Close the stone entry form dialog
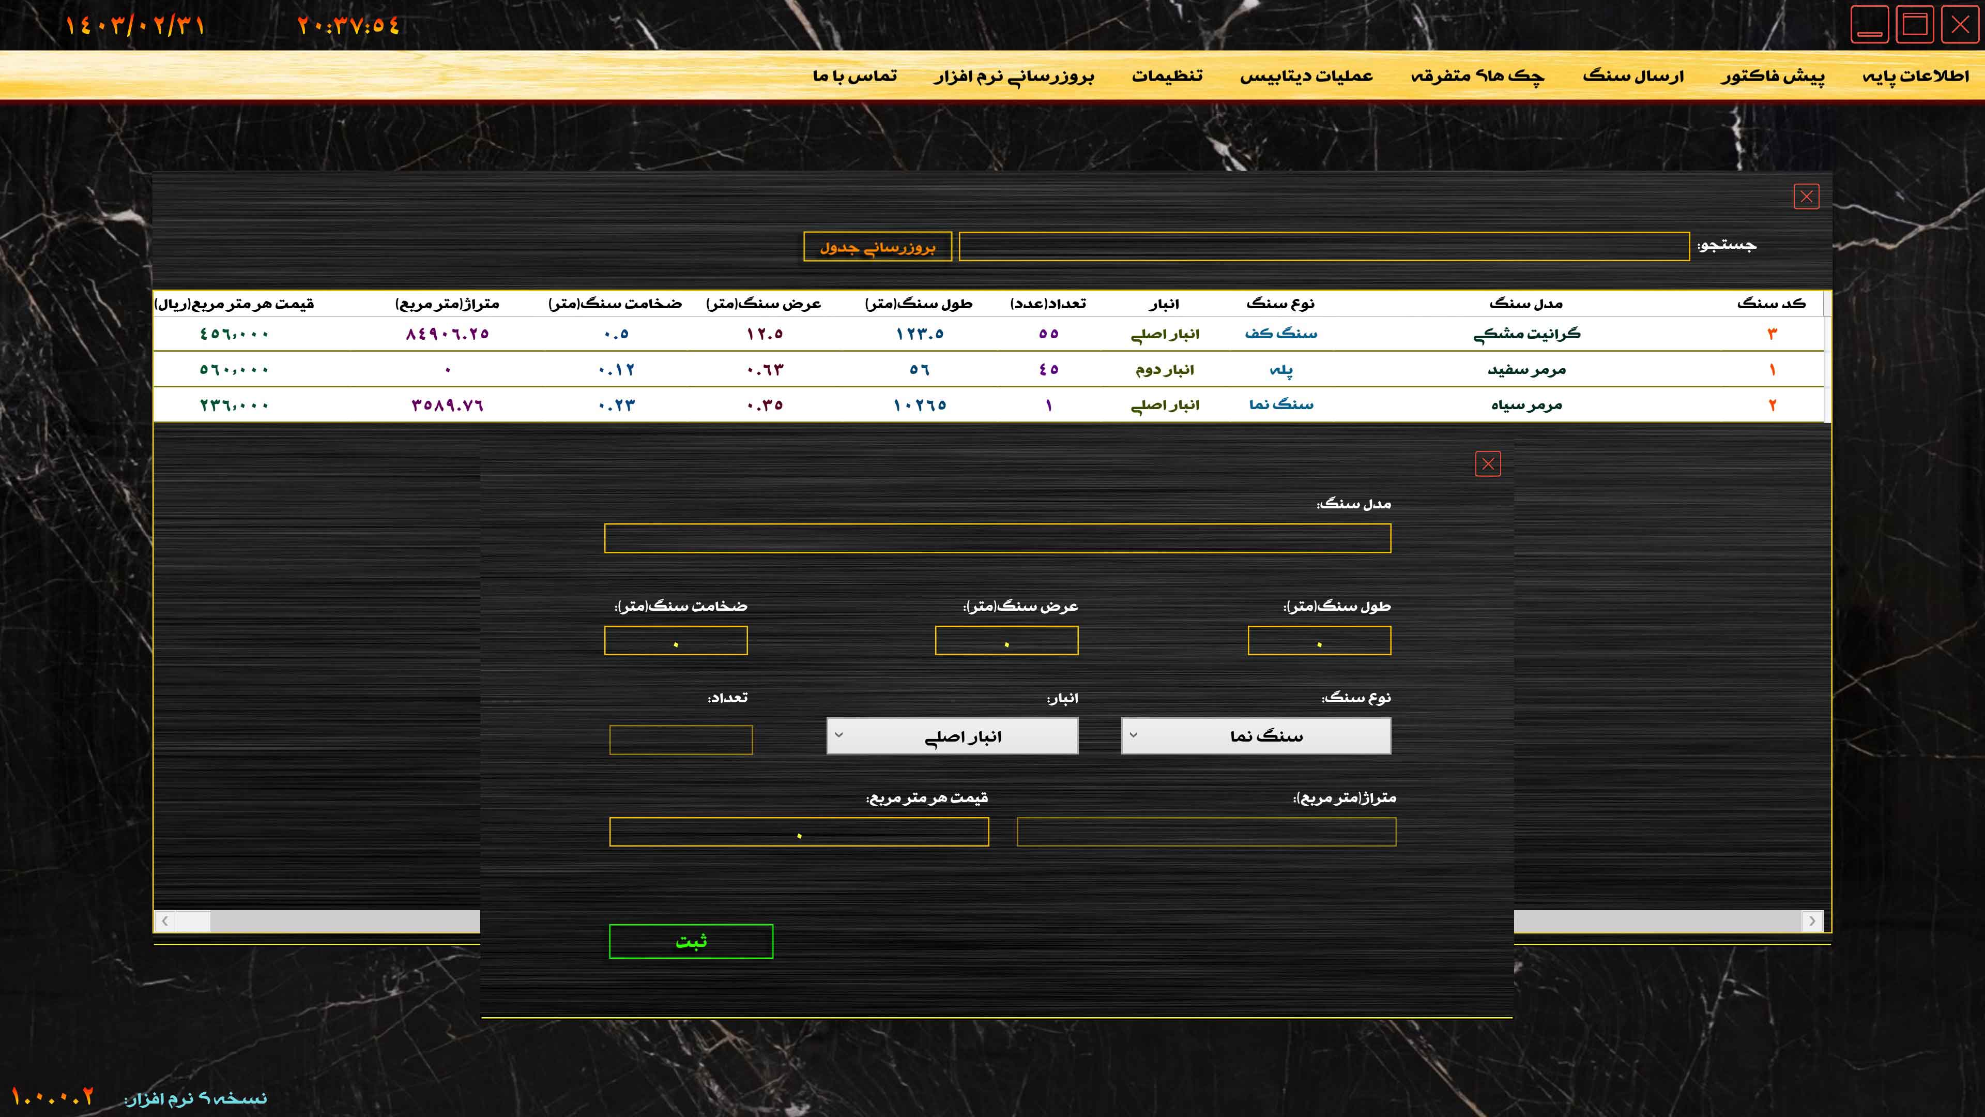1985x1117 pixels. click(x=1487, y=464)
